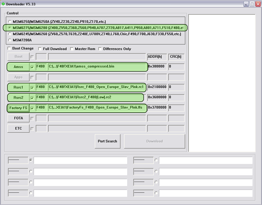
Task: Select the MSM6250/MSM6250A chipset radio button
Action: tap(10, 22)
